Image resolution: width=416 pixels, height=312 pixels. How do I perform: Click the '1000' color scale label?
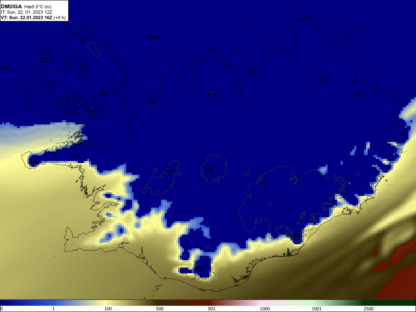tap(265, 309)
